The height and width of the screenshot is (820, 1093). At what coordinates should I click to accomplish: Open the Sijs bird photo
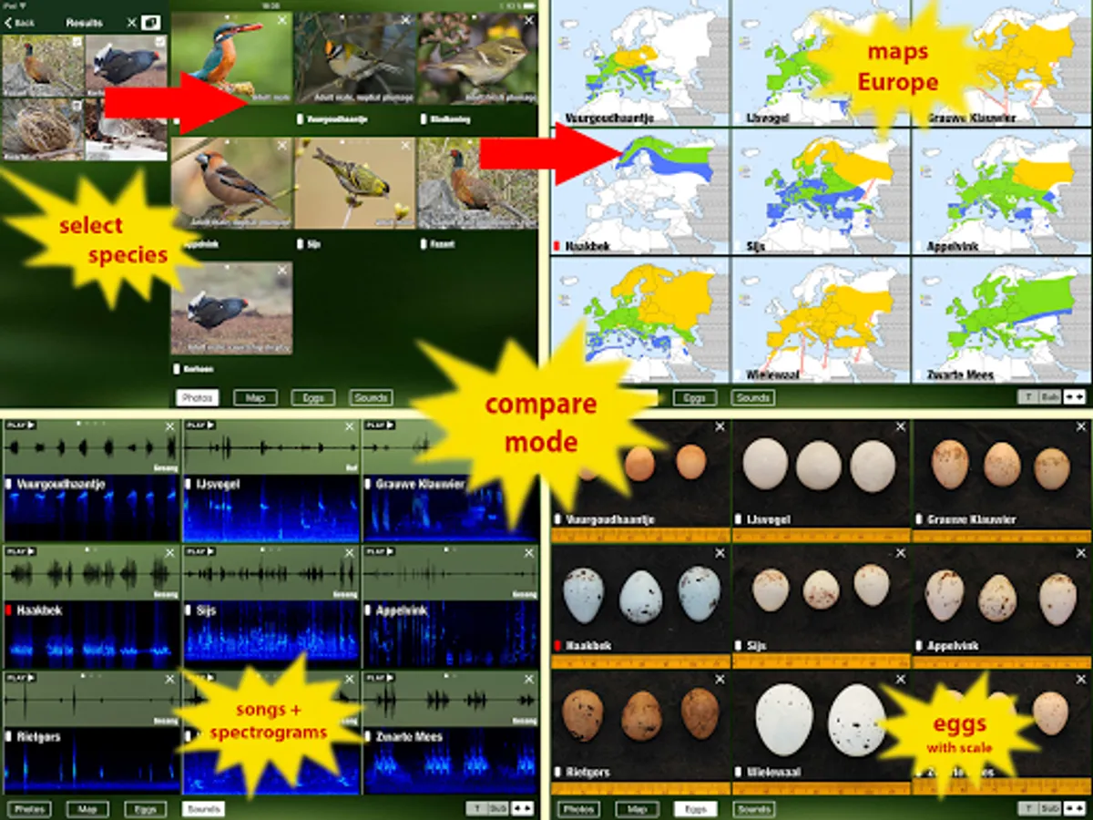point(355,183)
